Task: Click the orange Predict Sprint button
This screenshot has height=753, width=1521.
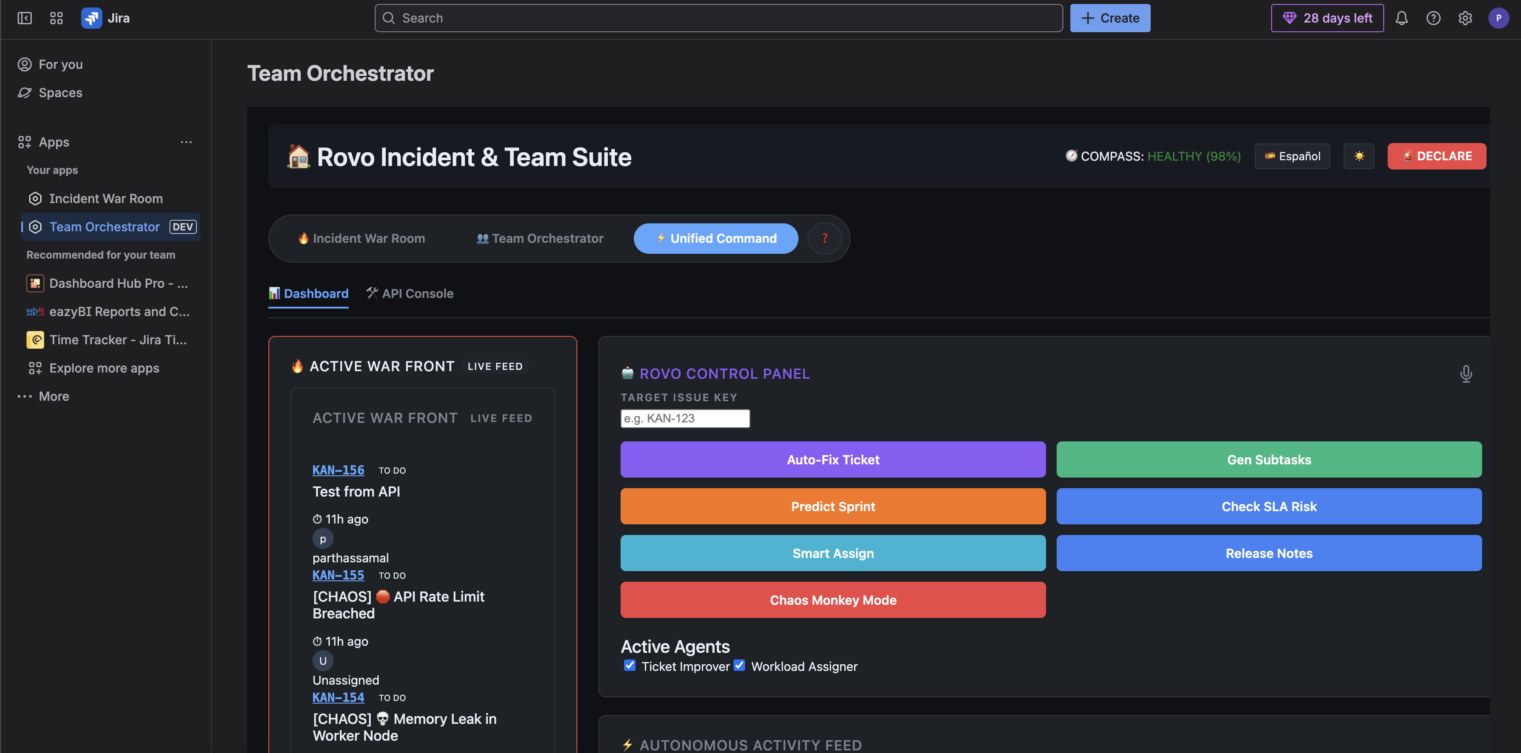Action: (x=832, y=507)
